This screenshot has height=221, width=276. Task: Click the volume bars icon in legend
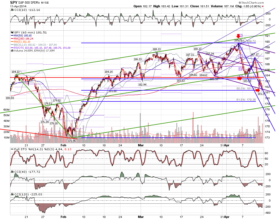point(12,51)
